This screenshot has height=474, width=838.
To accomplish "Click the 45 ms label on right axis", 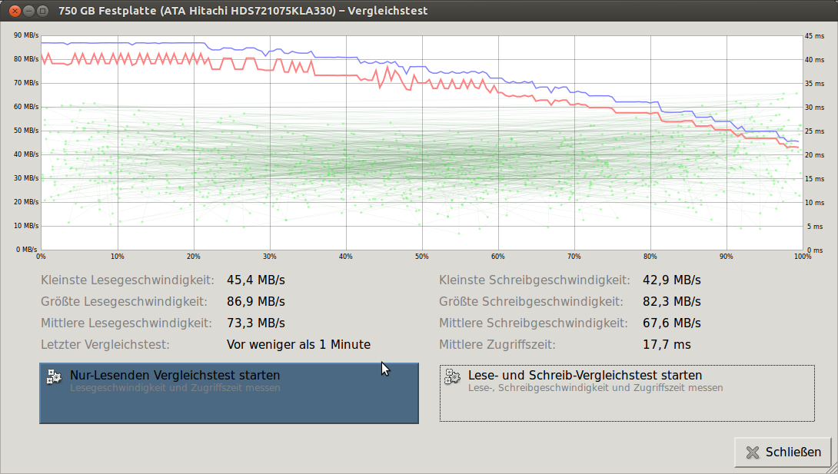I will click(x=813, y=35).
